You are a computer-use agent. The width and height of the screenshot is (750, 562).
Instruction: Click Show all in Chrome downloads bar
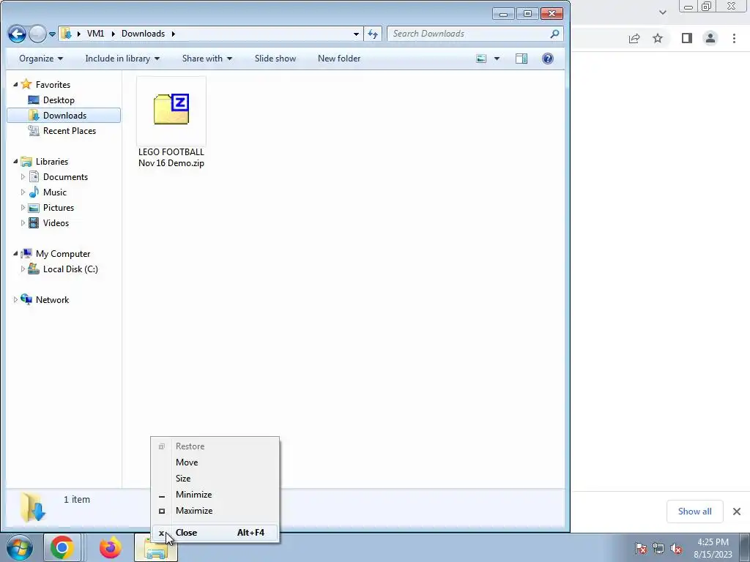[x=694, y=512]
